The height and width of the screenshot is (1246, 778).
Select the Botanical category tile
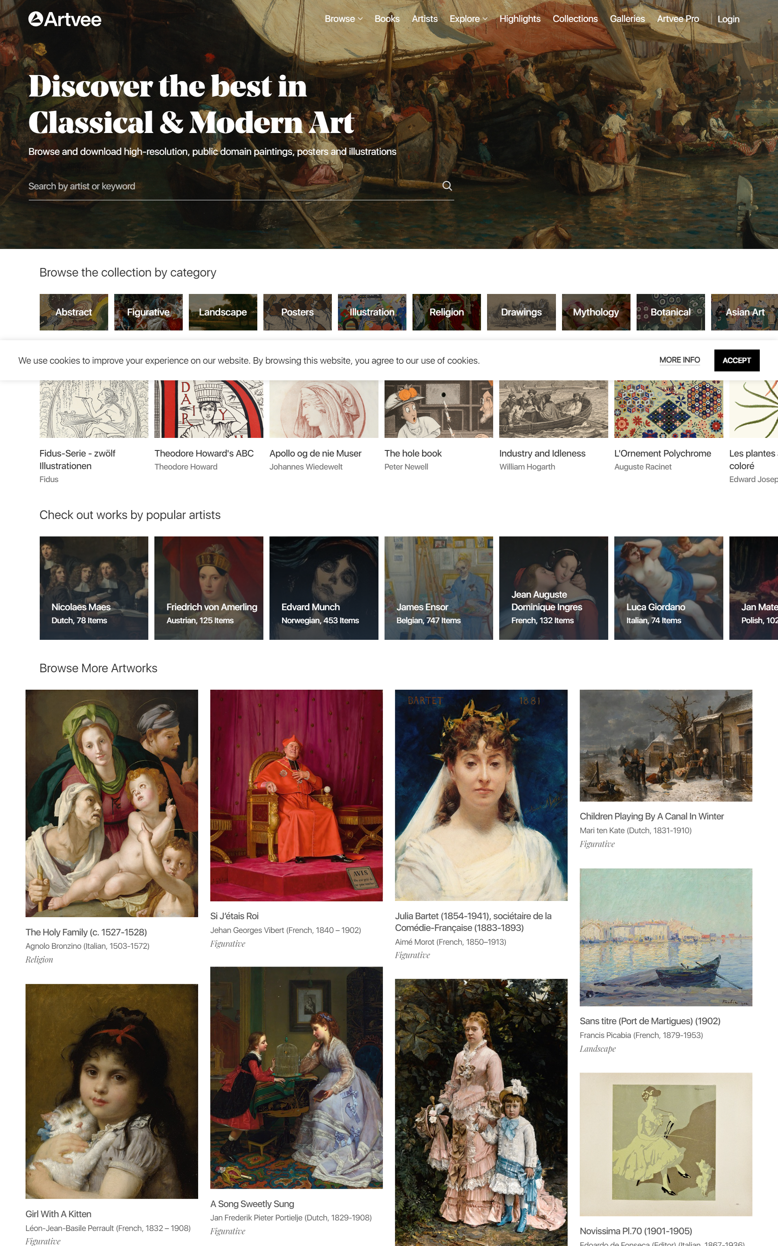671,312
